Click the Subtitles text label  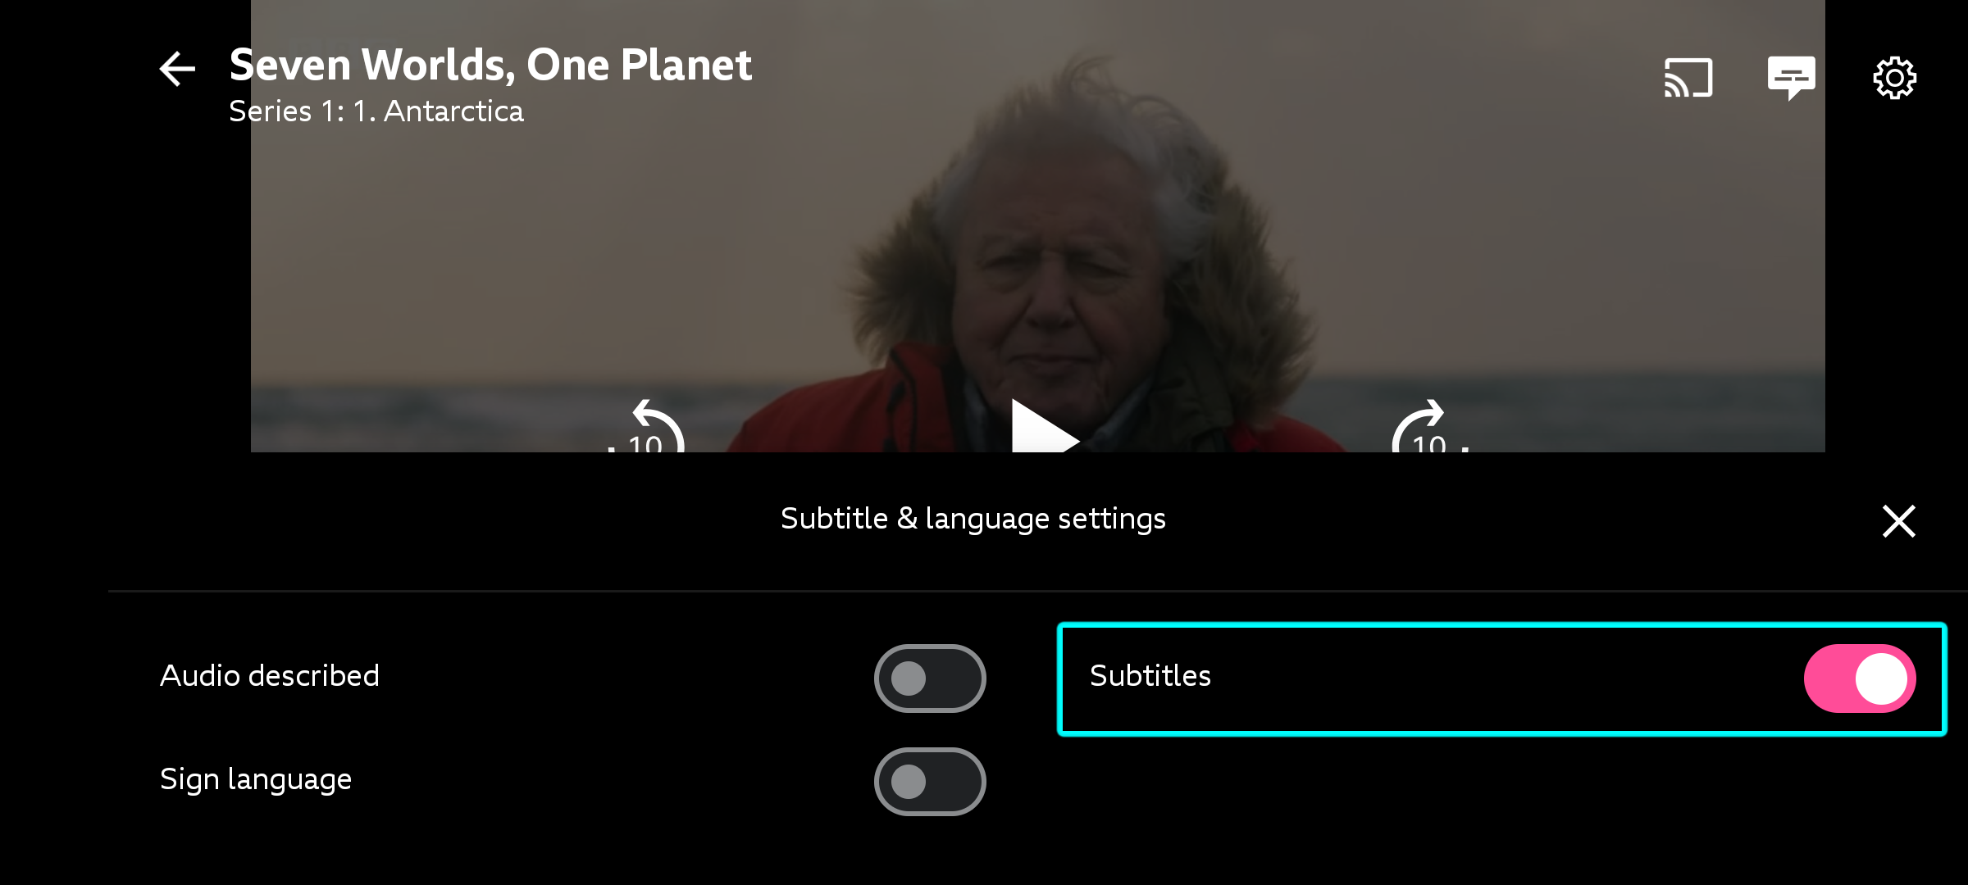coord(1151,676)
